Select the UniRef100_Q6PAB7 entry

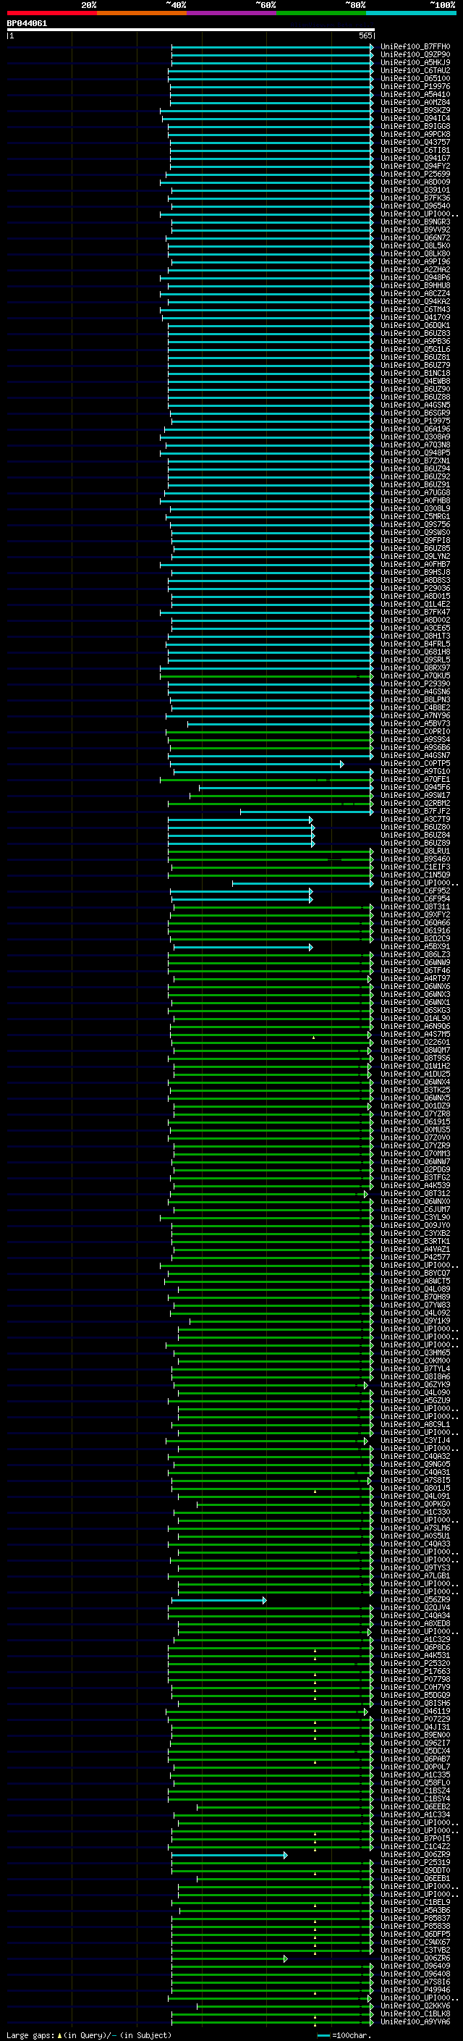coord(415,1759)
